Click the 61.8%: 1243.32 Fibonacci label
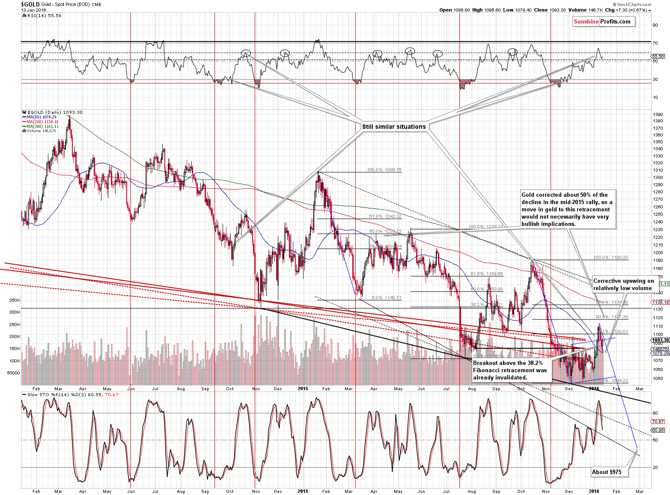The width and height of the screenshot is (670, 495). point(385,216)
